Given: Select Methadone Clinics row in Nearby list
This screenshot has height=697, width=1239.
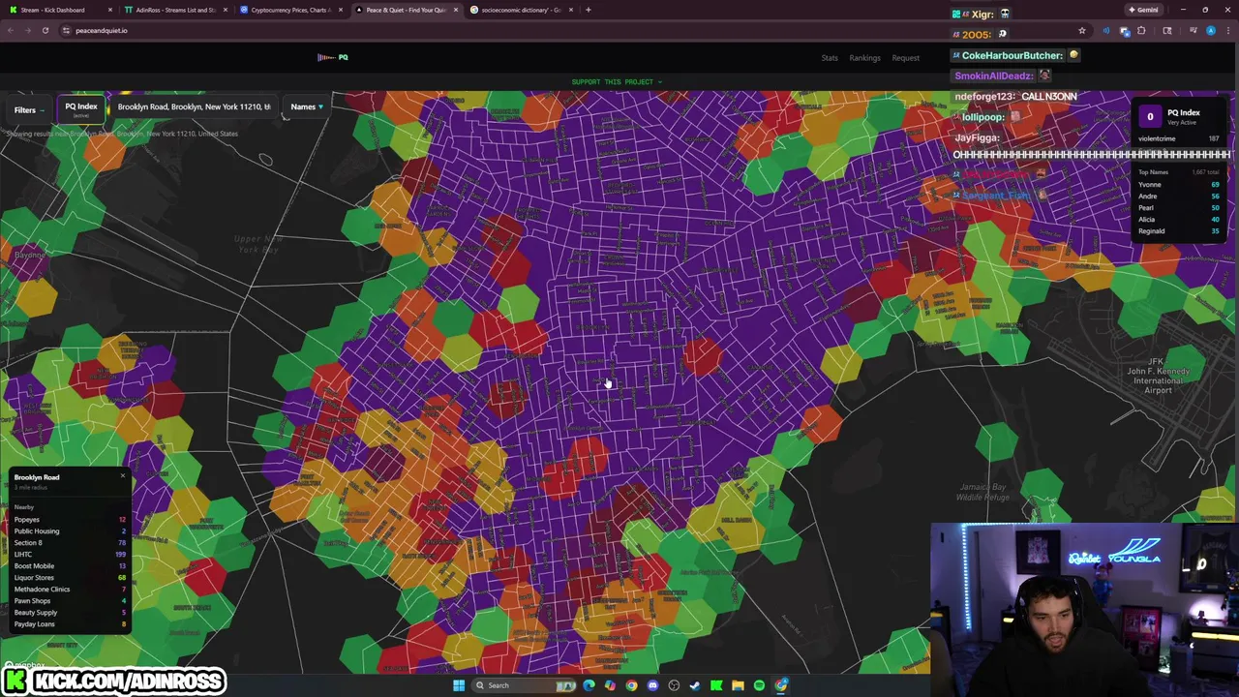Looking at the screenshot, I should click(x=70, y=590).
